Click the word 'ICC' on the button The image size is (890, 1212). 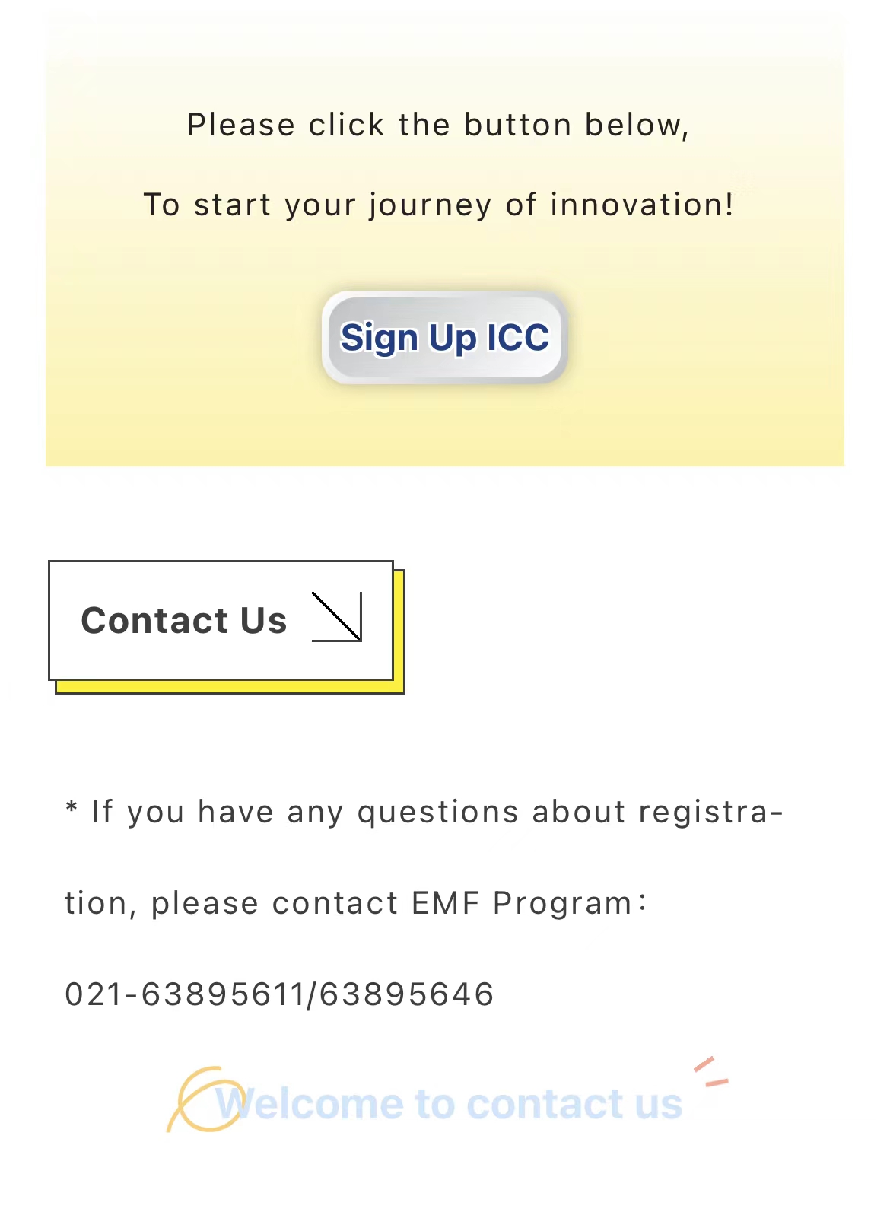click(x=518, y=337)
